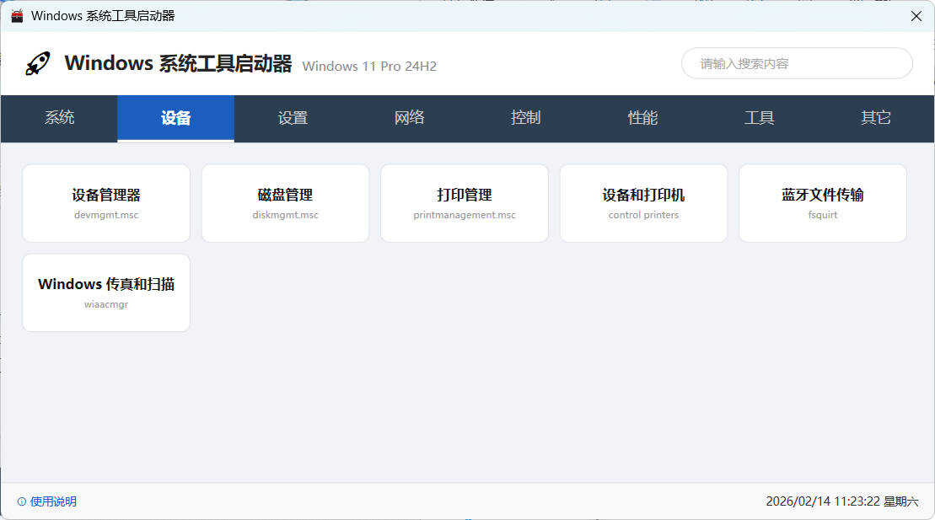Open 打印管理 (Print Management) launcher card
The image size is (935, 520).
pyautogui.click(x=464, y=202)
